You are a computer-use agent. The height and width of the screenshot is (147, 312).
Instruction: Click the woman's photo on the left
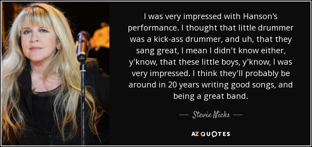click(55, 74)
